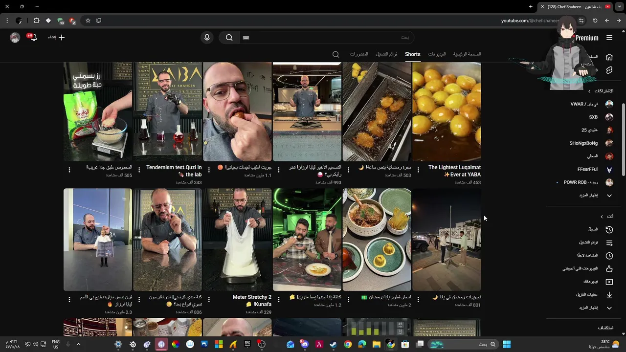Switch to the المنشورات channel tab
Viewport: 626px width, 352px height.
[358, 54]
